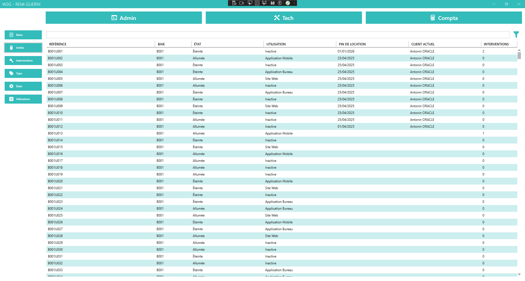Switch to the Compta tab
This screenshot has height=281, width=525.
click(x=444, y=18)
